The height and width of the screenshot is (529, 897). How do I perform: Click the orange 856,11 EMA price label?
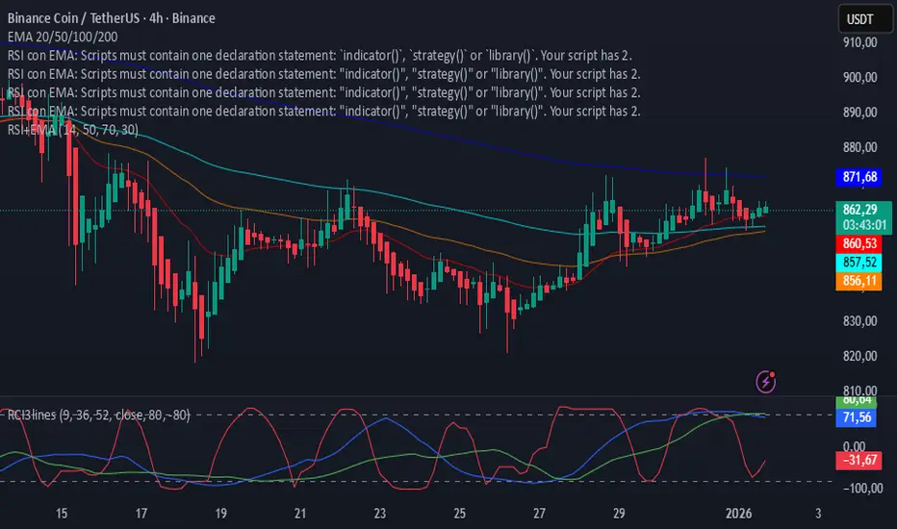pos(859,281)
